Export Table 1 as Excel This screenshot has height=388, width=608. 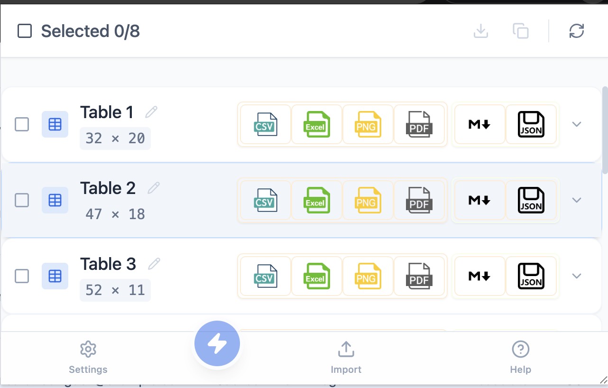click(x=316, y=124)
